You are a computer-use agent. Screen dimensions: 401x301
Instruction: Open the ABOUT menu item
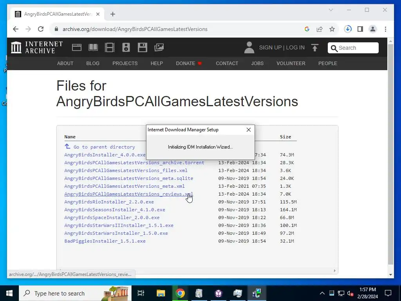[65, 63]
